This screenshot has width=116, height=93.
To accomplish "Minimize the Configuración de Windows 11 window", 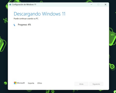I will pyautogui.click(x=91, y=4).
